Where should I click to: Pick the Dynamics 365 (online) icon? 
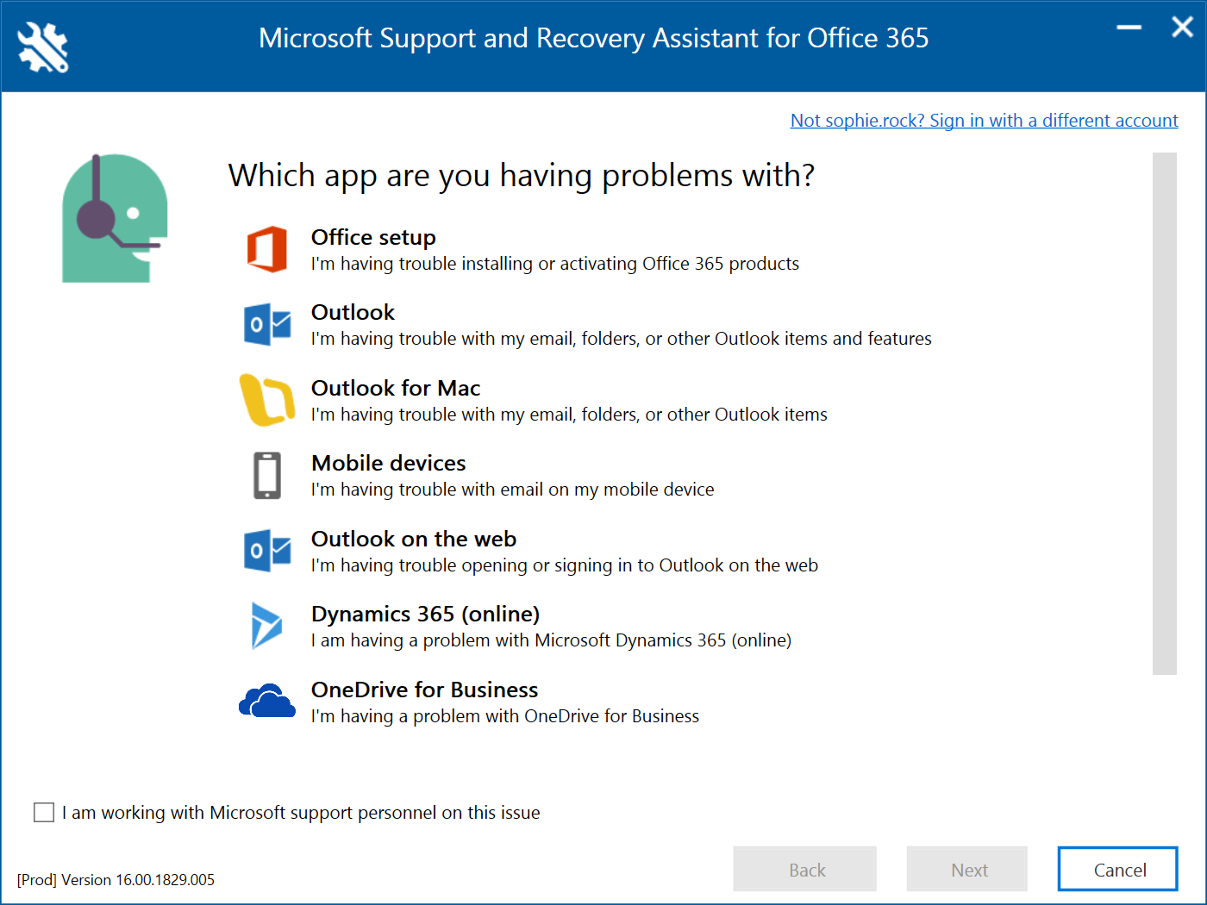coord(266,626)
